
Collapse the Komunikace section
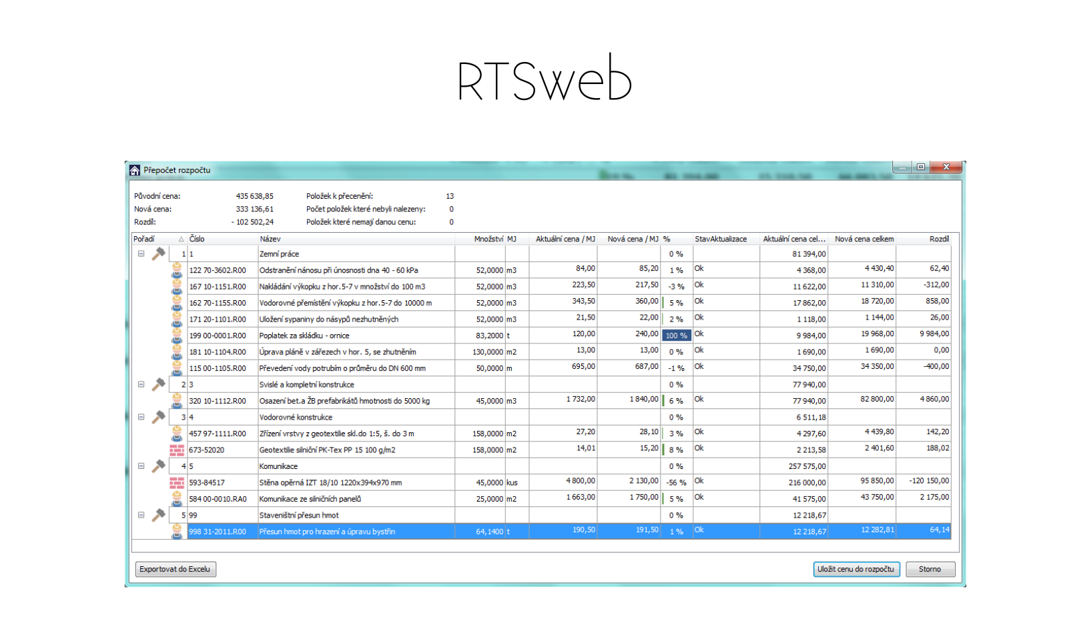(x=141, y=466)
